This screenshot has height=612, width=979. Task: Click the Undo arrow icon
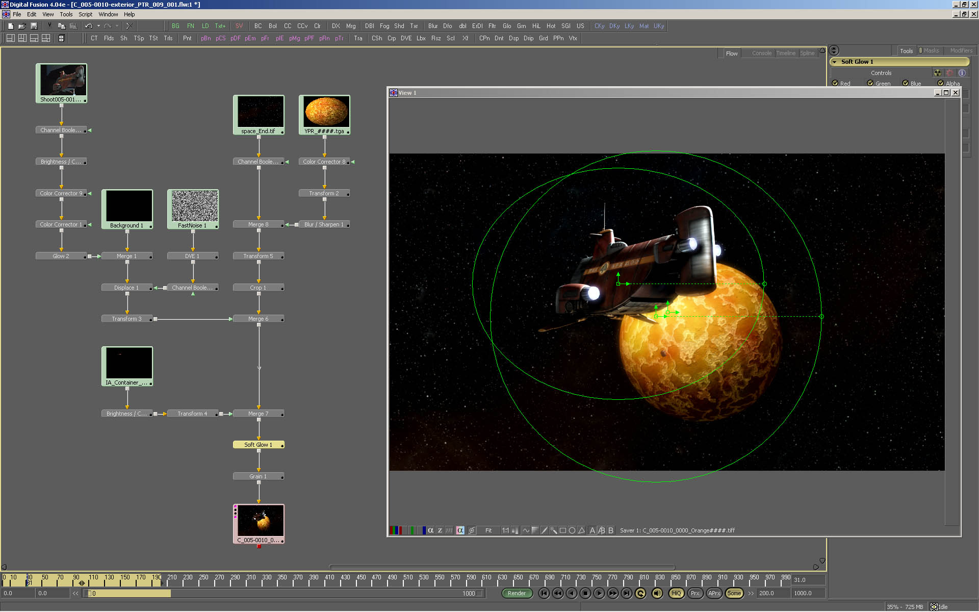pos(89,26)
